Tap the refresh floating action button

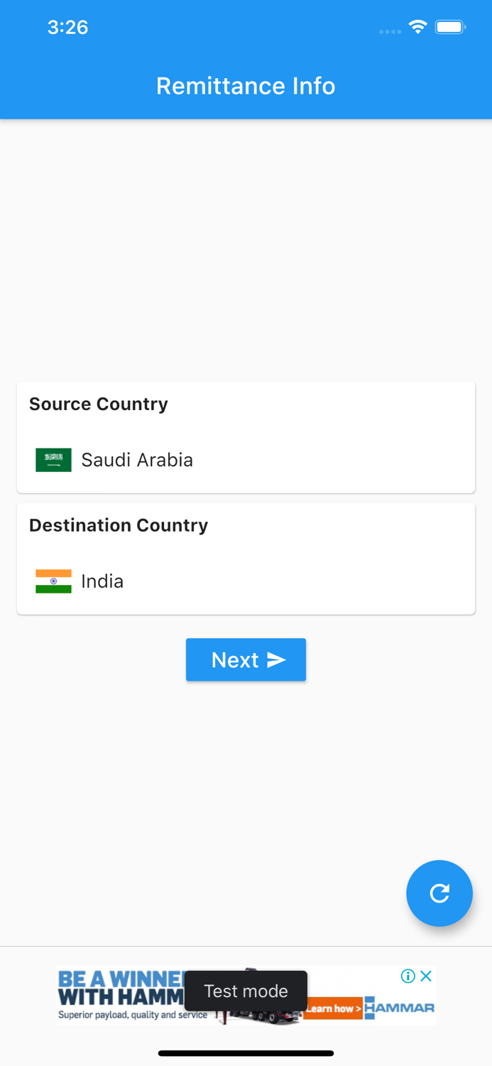(x=439, y=893)
